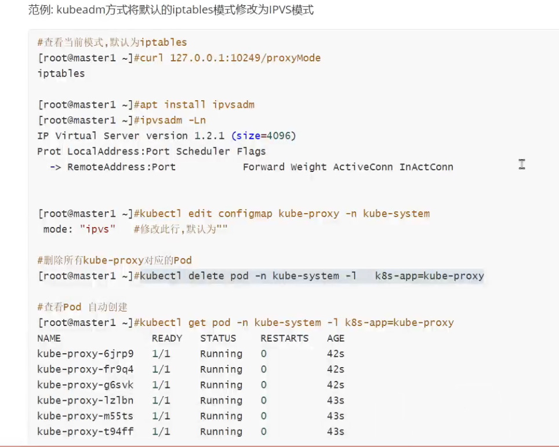Select the ipvsadm -Ln command line
This screenshot has height=447, width=559.
pyautogui.click(x=170, y=120)
